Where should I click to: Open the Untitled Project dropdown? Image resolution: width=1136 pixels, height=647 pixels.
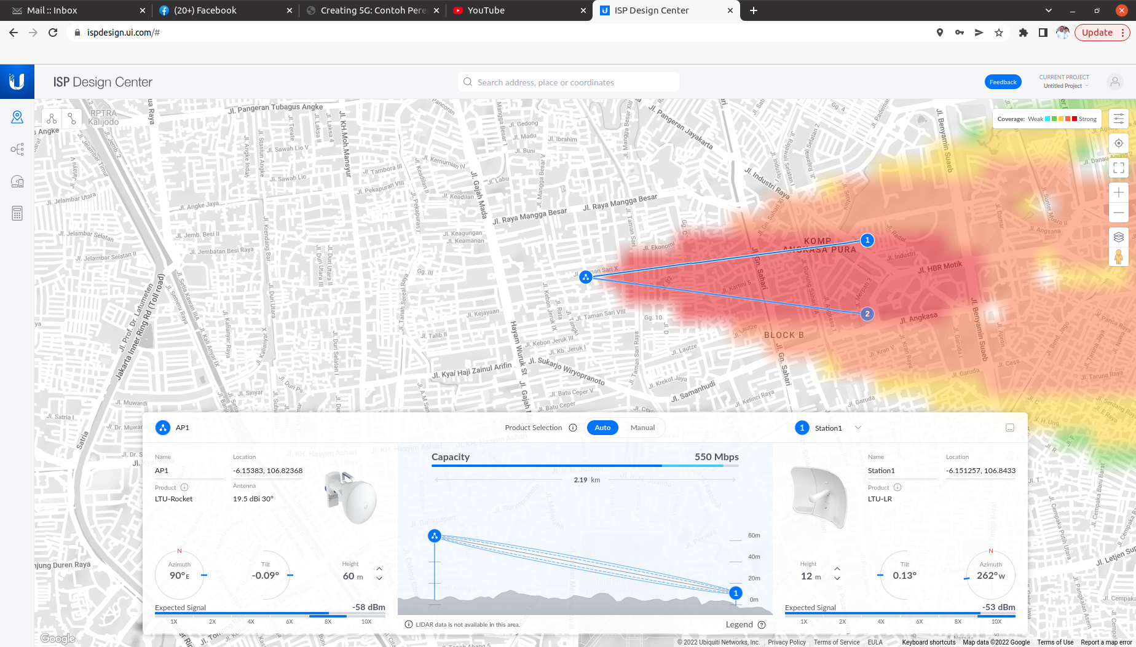click(1065, 86)
